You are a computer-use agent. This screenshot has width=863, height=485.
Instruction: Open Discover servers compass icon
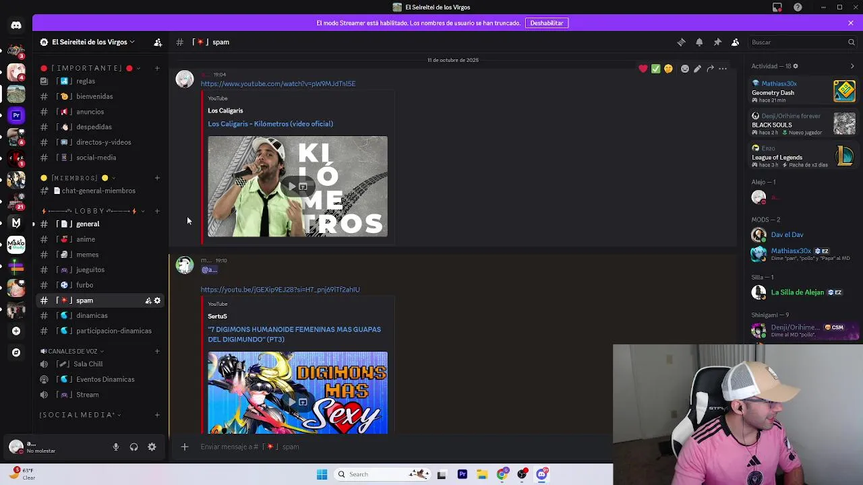coord(16,352)
